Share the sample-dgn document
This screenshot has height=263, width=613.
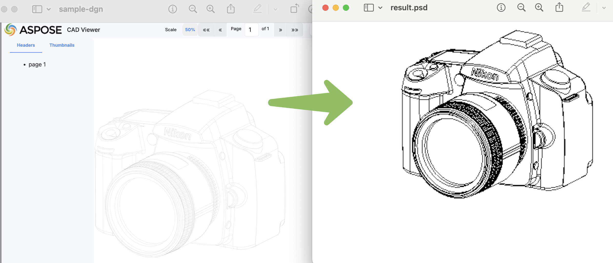coord(231,9)
